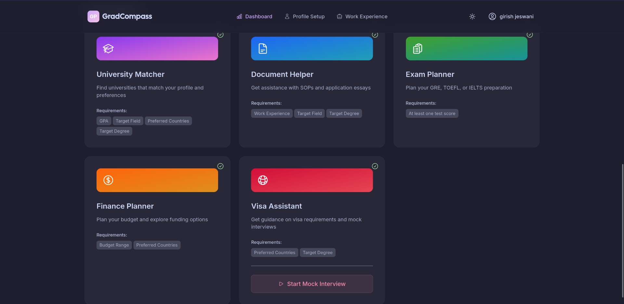Click the orange Finance Planner banner
The height and width of the screenshot is (304, 624).
[x=162, y=180]
